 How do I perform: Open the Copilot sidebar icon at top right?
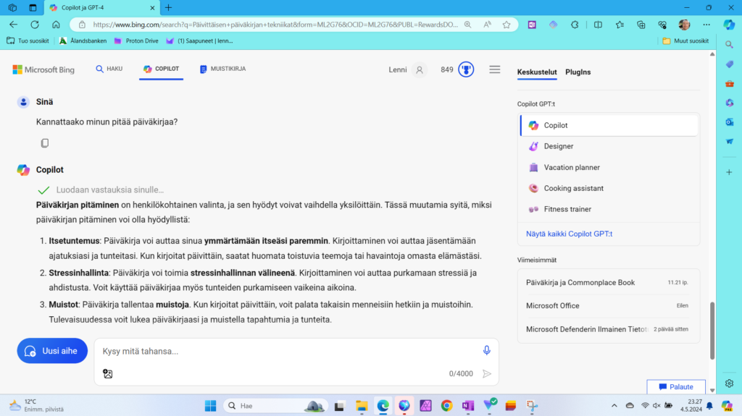pyautogui.click(x=729, y=25)
